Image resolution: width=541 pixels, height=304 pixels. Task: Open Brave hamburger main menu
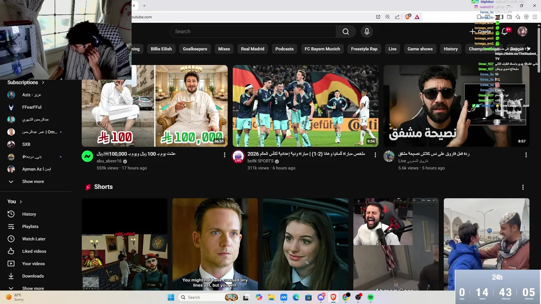pyautogui.click(x=535, y=17)
